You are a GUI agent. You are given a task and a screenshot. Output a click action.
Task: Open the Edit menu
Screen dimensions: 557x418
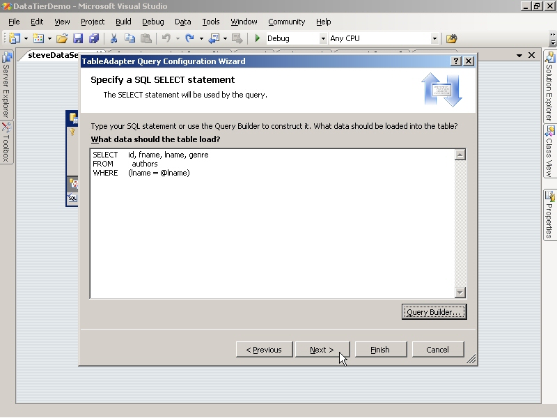coord(37,22)
